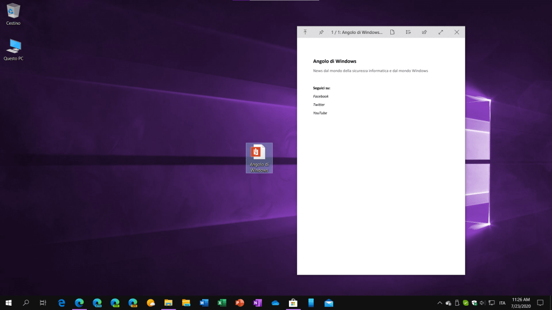Open OneNote from the taskbar
Screen dimensions: 552x310
click(257, 303)
